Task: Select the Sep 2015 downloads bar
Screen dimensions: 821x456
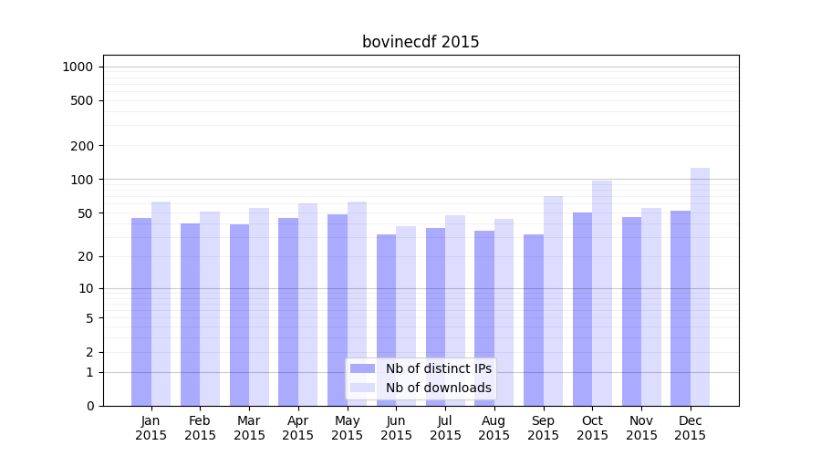Action: coord(553,300)
